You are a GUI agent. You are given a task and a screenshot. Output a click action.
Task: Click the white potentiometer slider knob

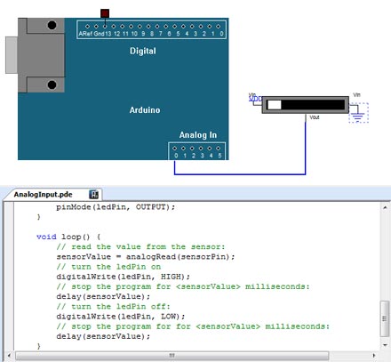point(275,105)
